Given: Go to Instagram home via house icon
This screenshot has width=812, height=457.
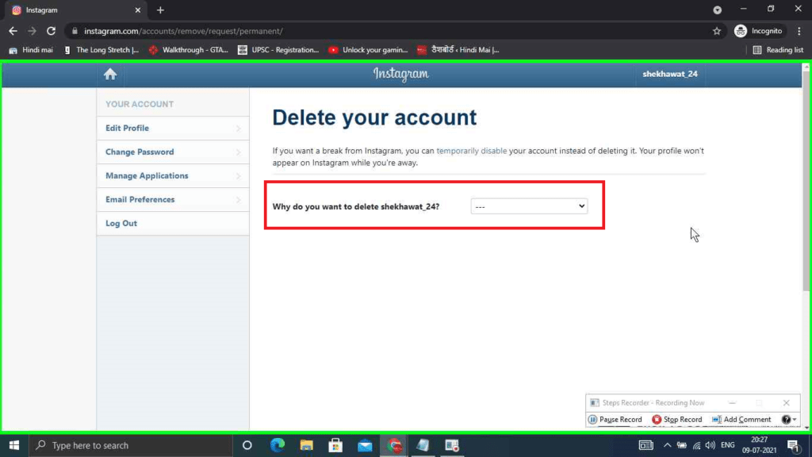Looking at the screenshot, I should (x=109, y=74).
